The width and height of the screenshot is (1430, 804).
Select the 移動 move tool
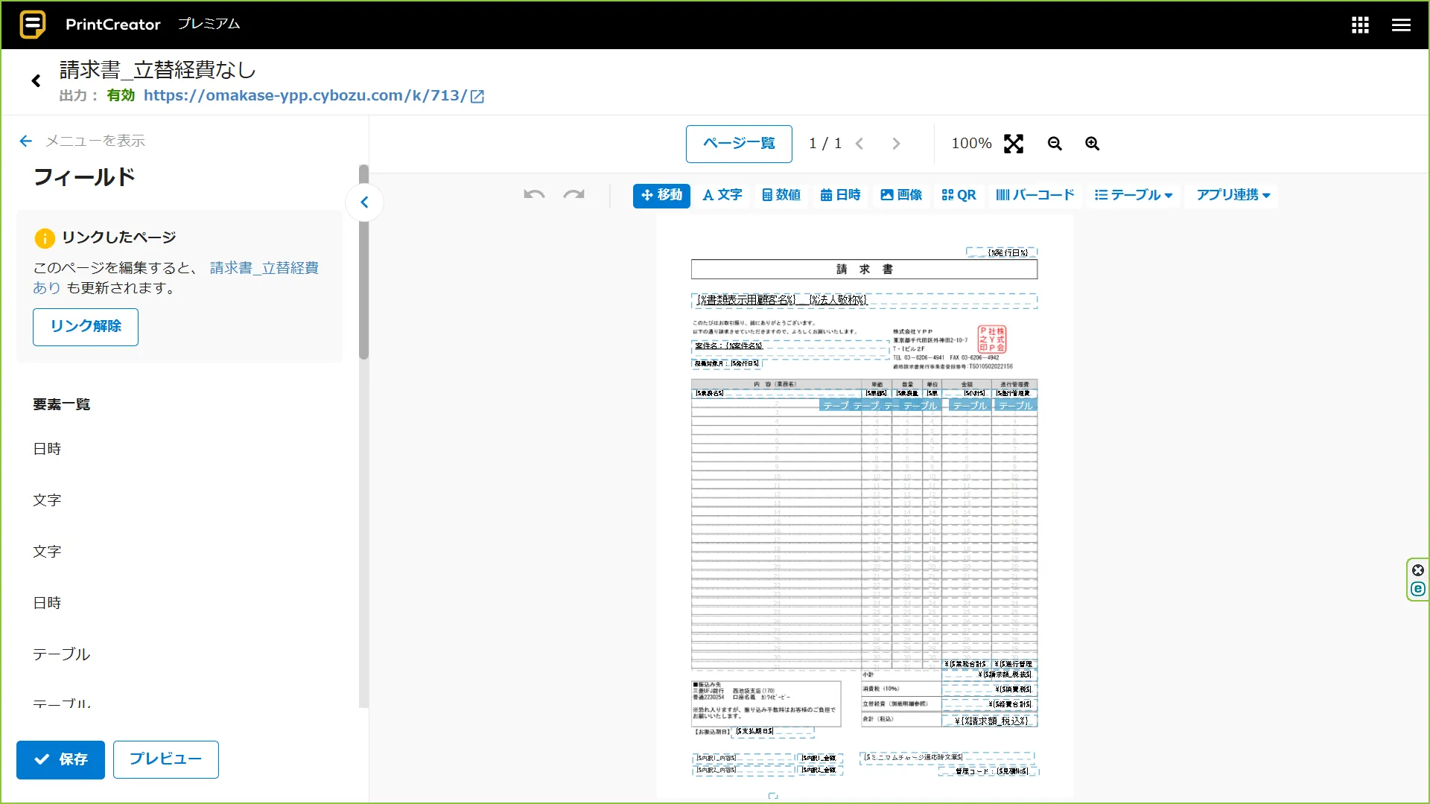pos(661,195)
